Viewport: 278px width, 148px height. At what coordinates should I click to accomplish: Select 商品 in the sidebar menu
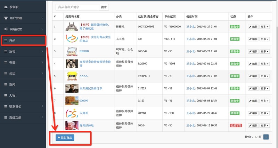click(23, 40)
